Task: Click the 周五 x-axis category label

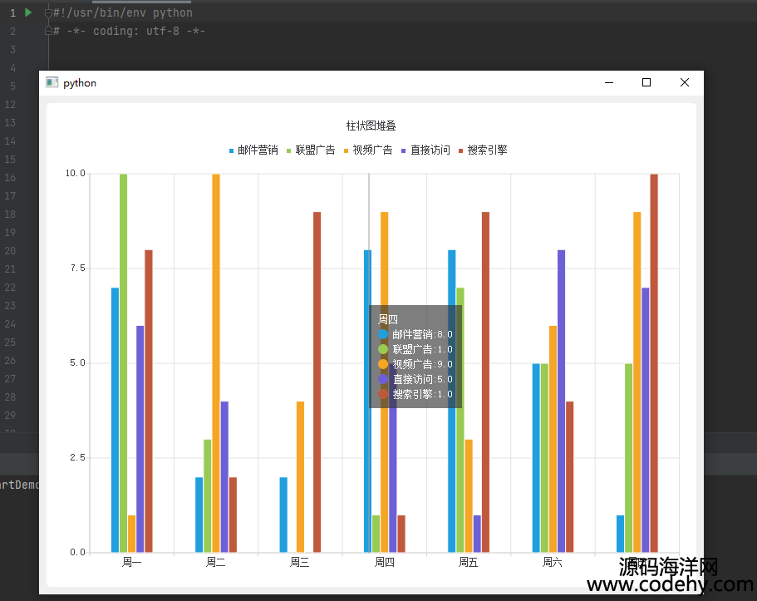Action: pos(468,563)
